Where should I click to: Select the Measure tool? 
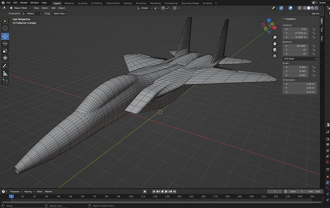tap(5, 73)
